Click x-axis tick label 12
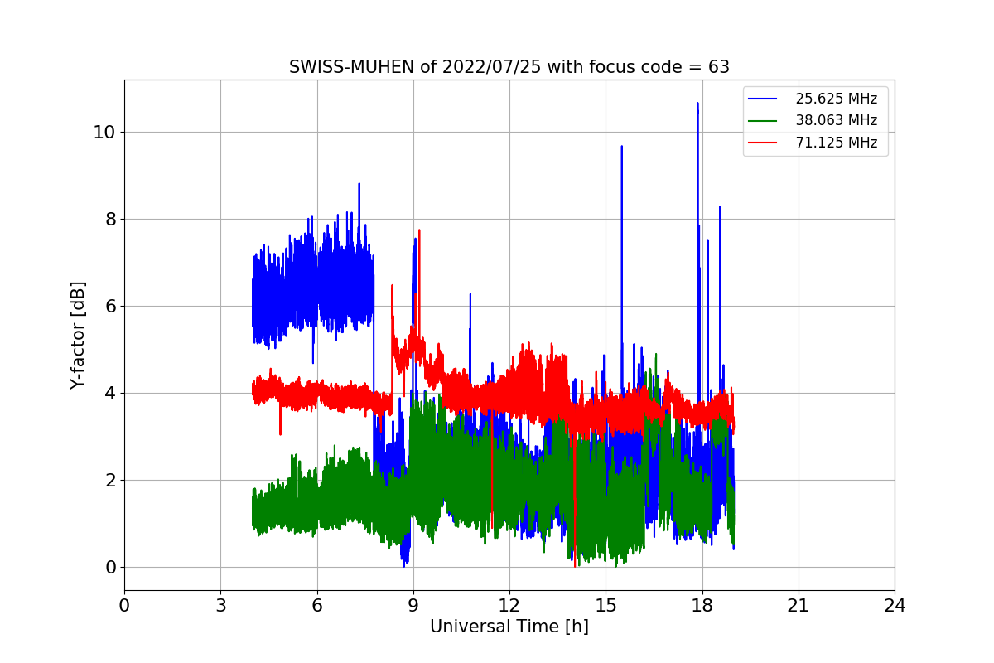The image size is (994, 663). click(x=509, y=606)
